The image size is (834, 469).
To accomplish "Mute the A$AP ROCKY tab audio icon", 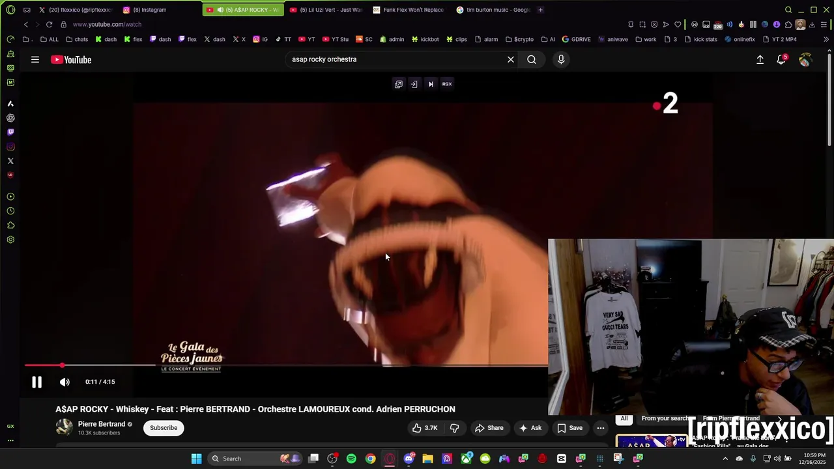I will click(220, 10).
